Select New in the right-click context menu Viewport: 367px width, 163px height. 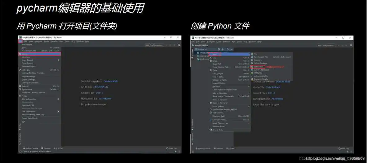tap(229, 54)
